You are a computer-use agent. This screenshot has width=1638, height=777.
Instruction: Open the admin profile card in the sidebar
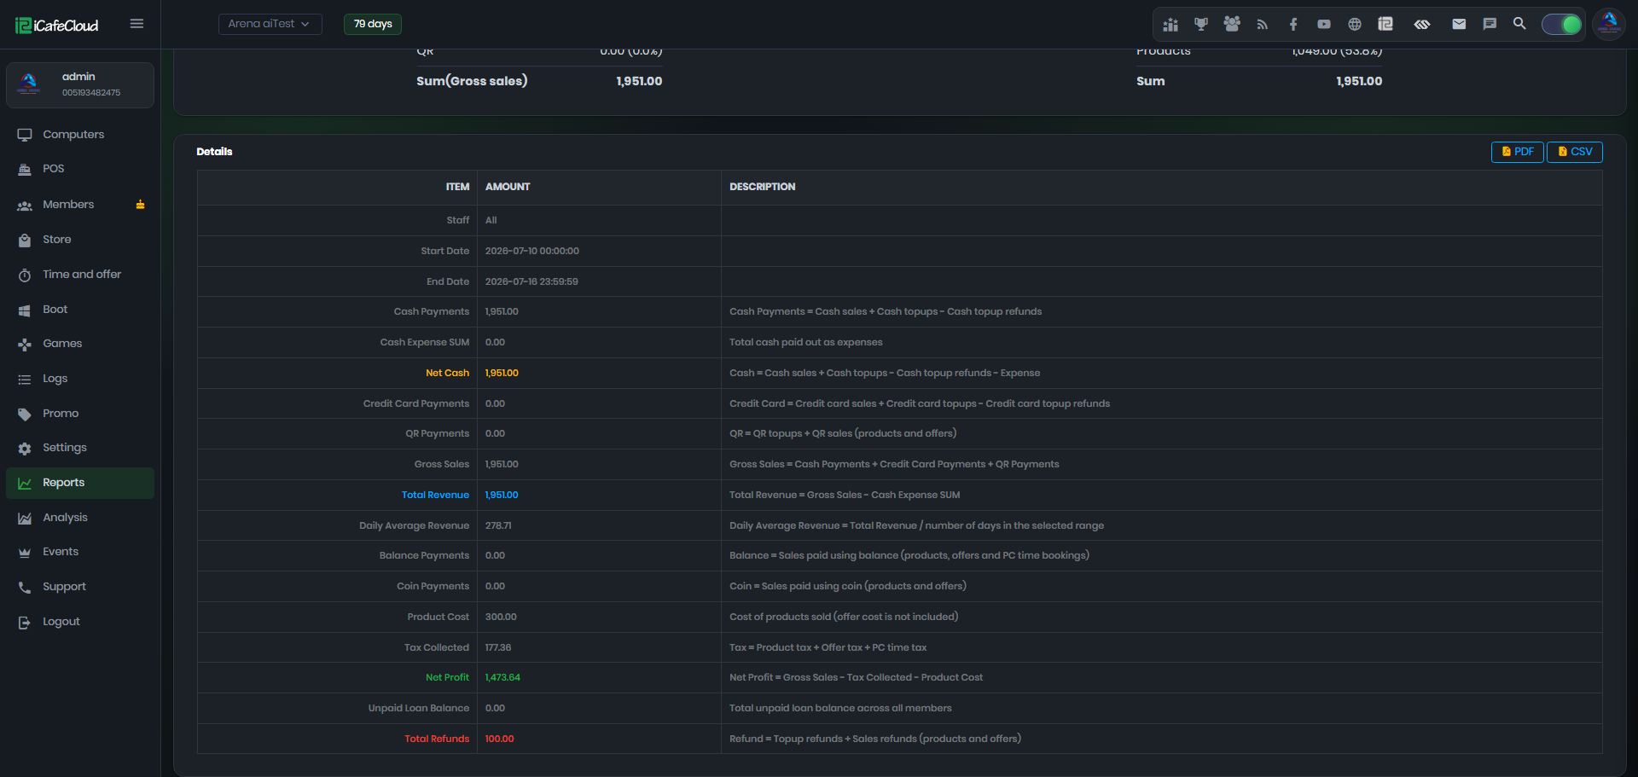click(80, 85)
